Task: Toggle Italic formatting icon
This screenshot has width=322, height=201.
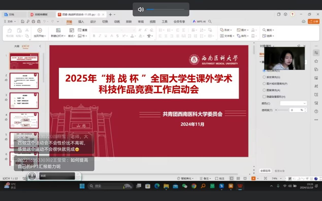Action: point(100,36)
